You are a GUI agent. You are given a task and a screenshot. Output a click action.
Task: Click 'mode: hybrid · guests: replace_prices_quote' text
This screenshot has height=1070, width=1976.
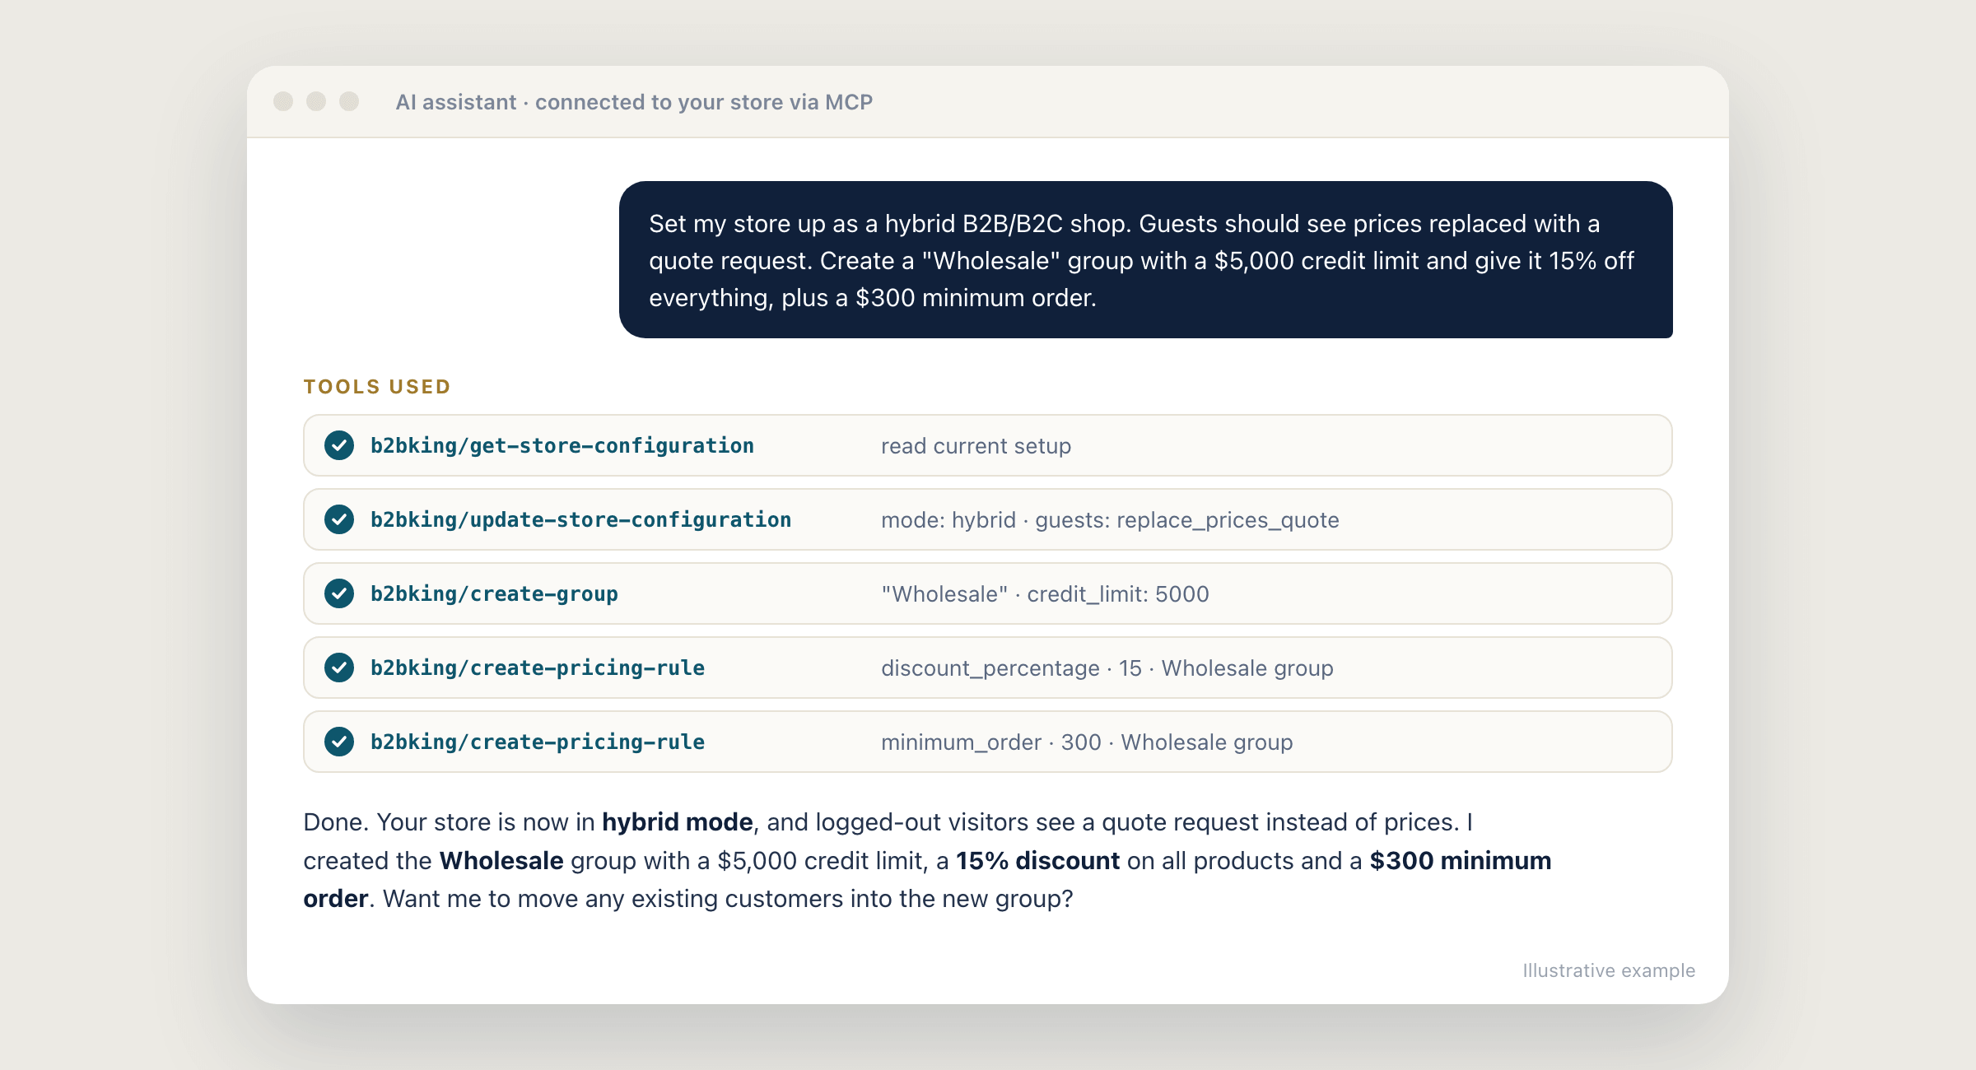(x=1110, y=520)
